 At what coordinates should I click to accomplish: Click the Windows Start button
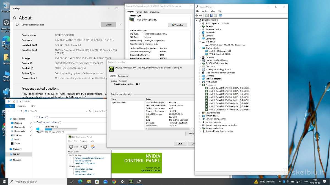tap(4, 181)
